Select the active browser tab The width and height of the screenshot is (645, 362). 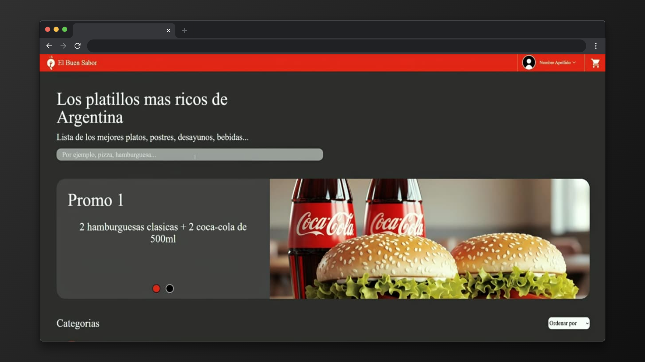[x=121, y=31]
